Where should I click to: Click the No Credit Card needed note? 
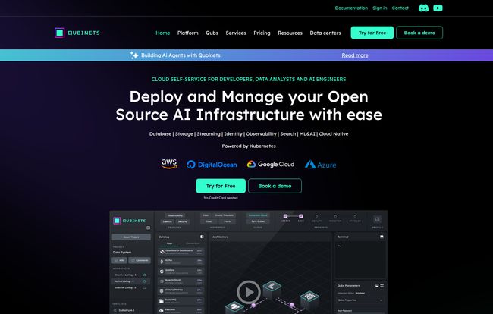pyautogui.click(x=221, y=198)
